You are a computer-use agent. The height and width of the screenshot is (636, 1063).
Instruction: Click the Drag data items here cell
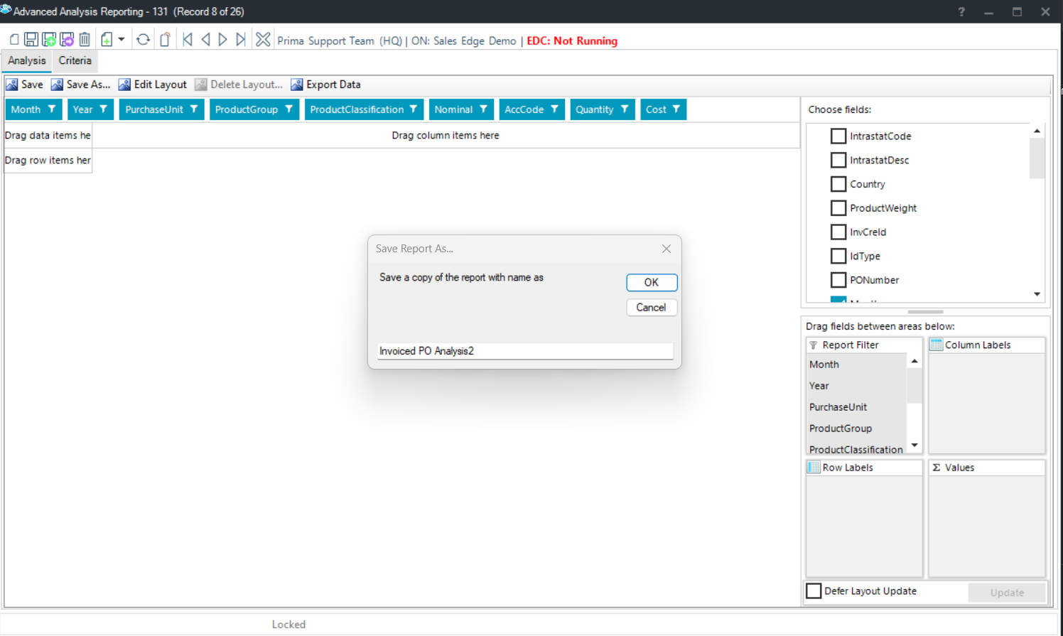pyautogui.click(x=48, y=135)
